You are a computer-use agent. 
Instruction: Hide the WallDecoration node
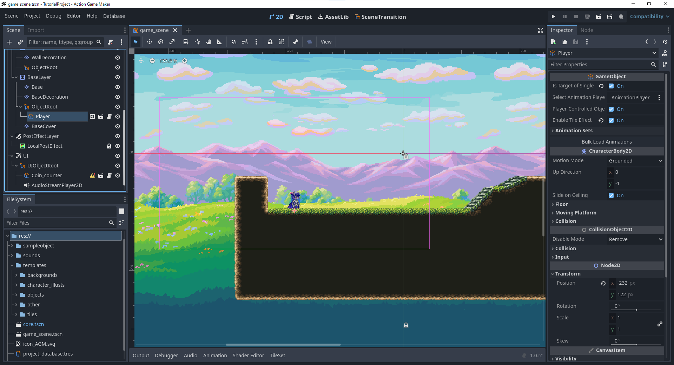[118, 58]
